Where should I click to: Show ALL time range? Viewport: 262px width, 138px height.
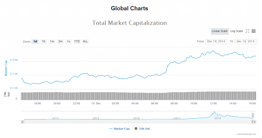[85, 41]
